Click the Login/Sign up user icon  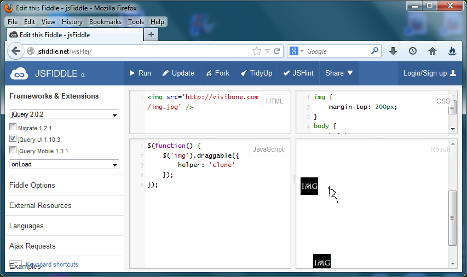[x=453, y=73]
